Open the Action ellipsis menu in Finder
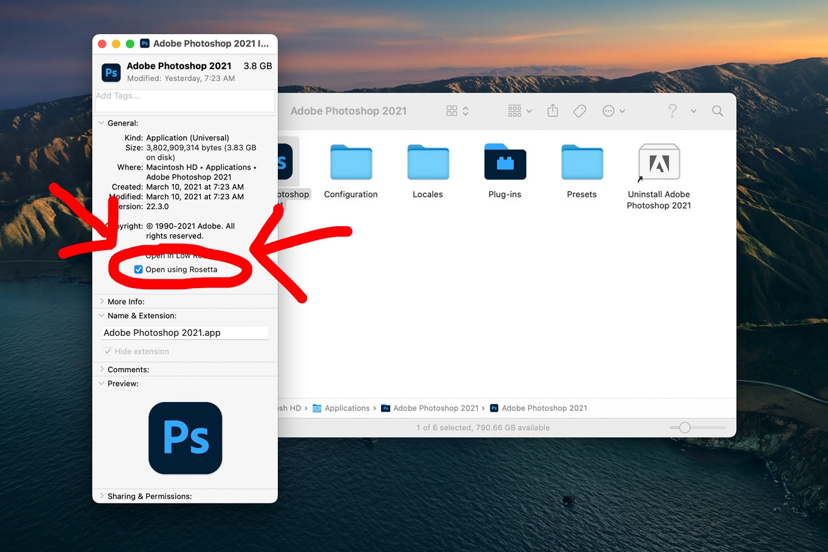Viewport: 828px width, 552px height. [614, 111]
